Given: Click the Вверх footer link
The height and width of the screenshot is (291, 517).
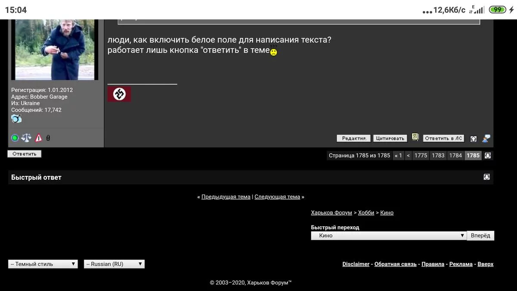Looking at the screenshot, I should click(x=486, y=264).
